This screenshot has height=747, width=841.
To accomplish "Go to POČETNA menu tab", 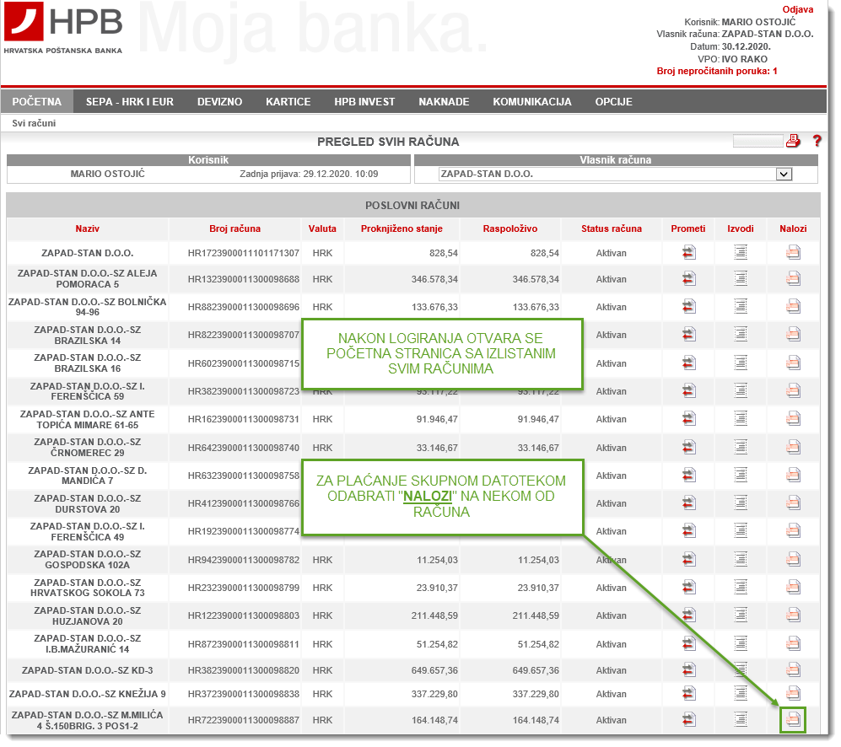I will coord(37,101).
